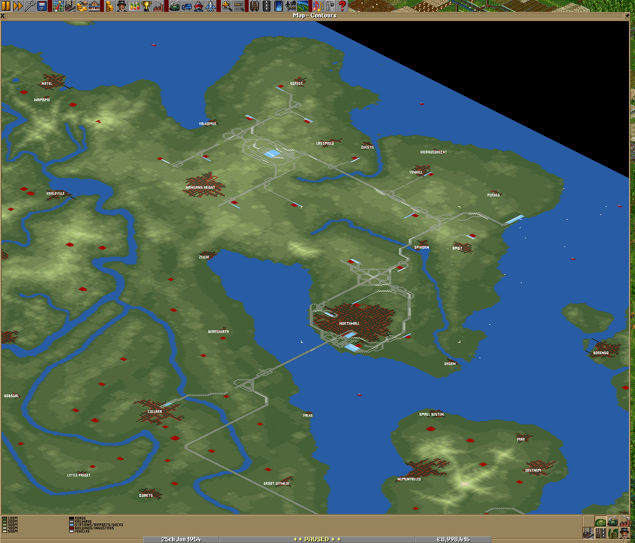
Task: Click the Northwall town label on map
Action: click(349, 324)
